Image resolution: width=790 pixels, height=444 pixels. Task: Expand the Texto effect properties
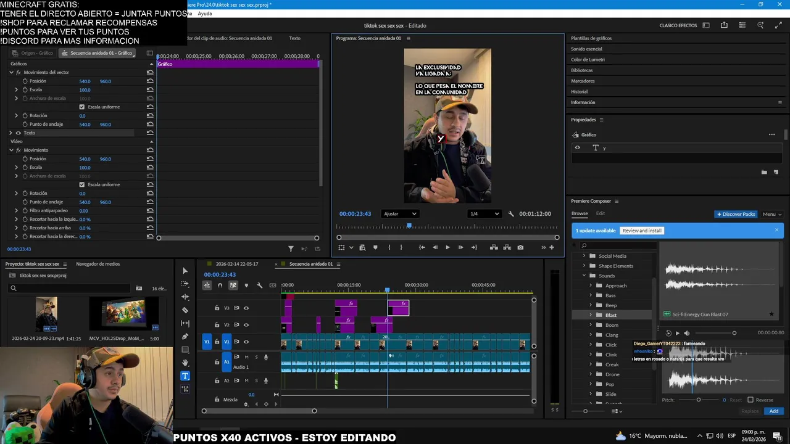click(x=10, y=133)
